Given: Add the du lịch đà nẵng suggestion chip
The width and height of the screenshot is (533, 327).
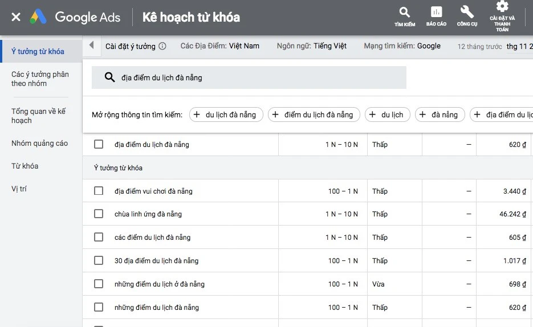Looking at the screenshot, I should (x=226, y=115).
